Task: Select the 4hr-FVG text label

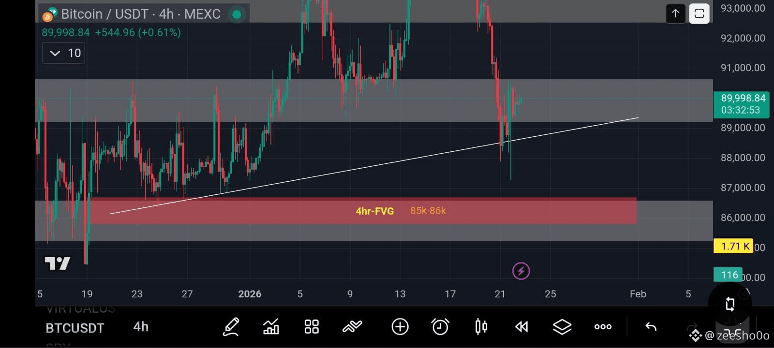Action: tap(375, 211)
